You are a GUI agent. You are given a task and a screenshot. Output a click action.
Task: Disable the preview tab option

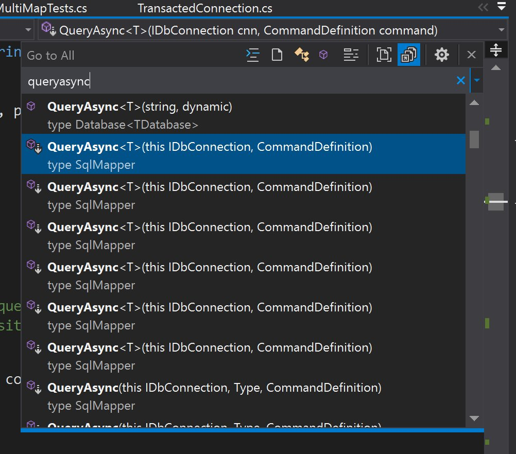pos(408,55)
